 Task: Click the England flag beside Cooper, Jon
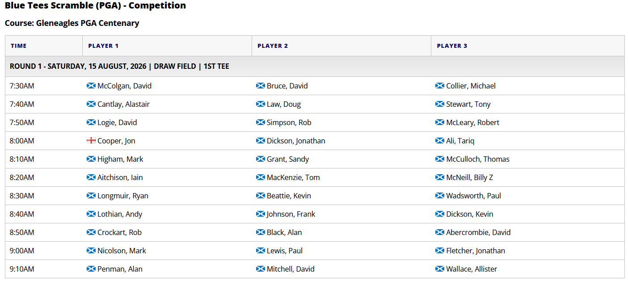click(x=91, y=141)
